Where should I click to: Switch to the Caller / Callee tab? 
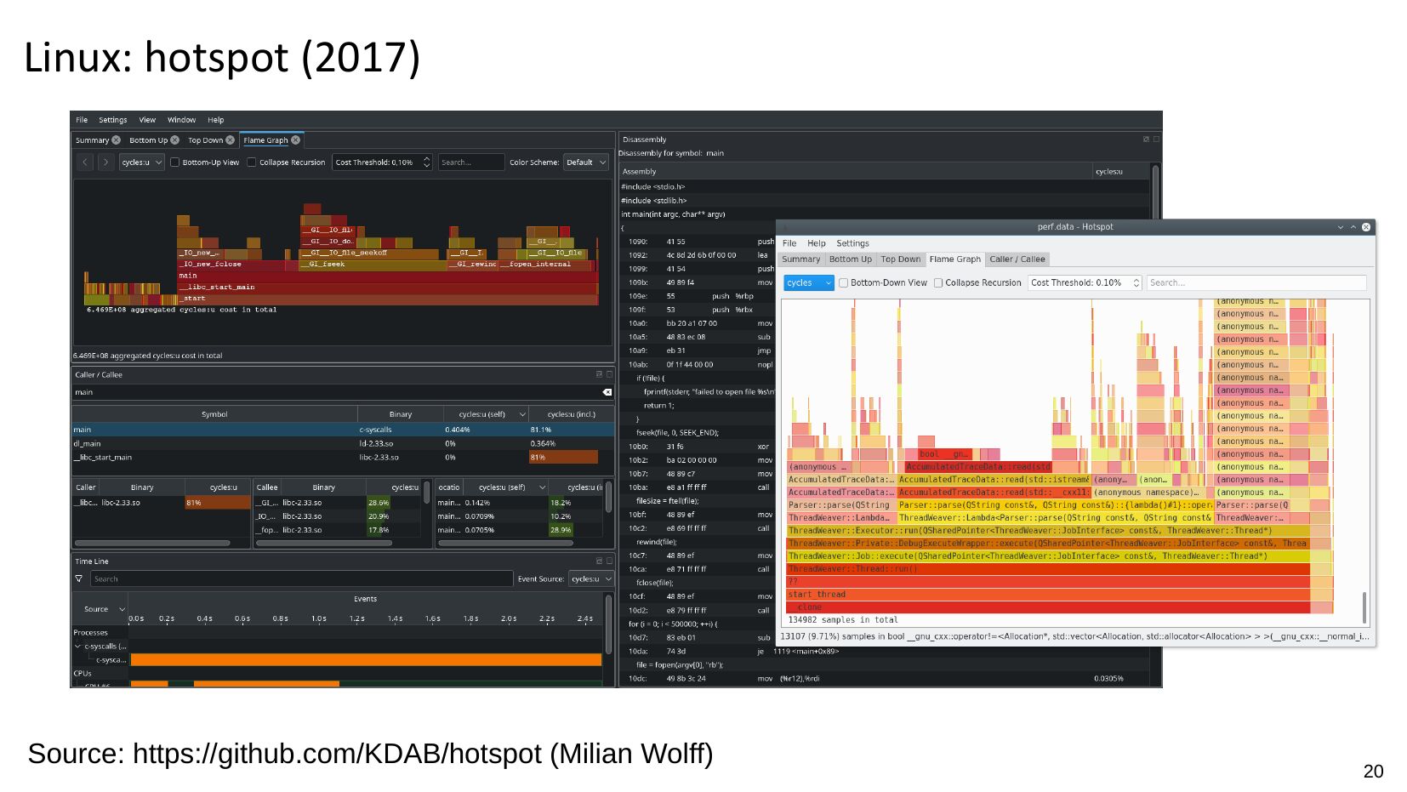tap(1017, 259)
